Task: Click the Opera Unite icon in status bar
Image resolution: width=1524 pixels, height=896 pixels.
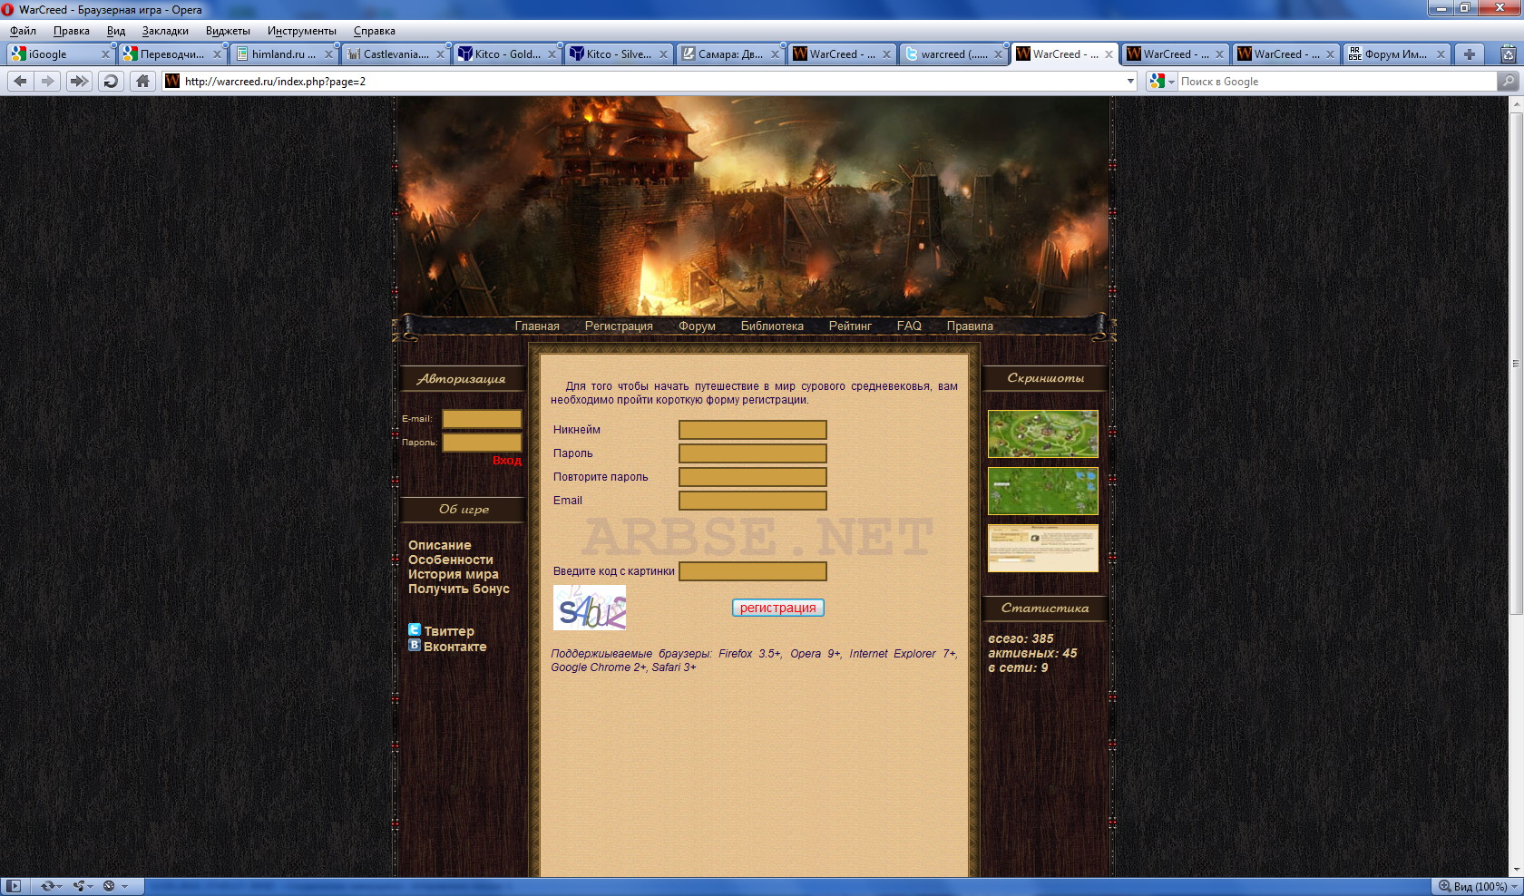Action: 80,886
